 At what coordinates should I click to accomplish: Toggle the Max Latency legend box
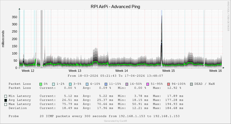6,104
